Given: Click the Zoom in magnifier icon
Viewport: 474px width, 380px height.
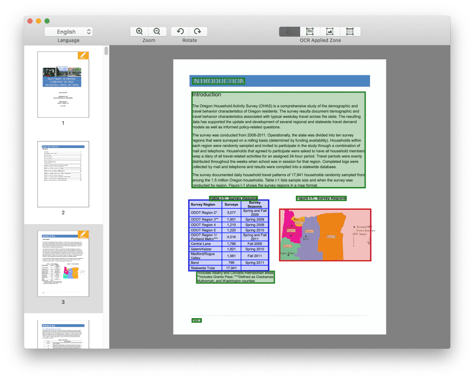Looking at the screenshot, I should (139, 31).
